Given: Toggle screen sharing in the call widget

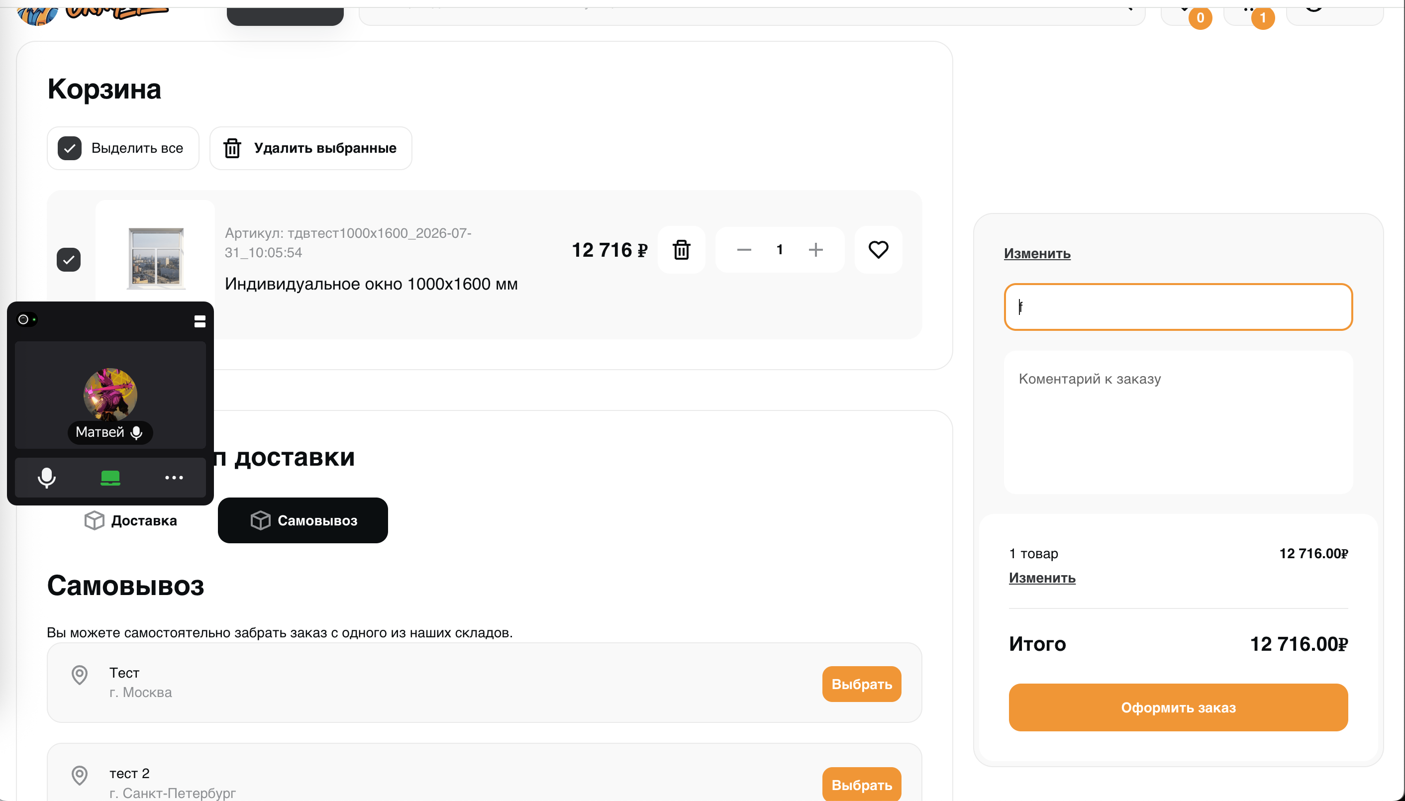Looking at the screenshot, I should point(110,478).
